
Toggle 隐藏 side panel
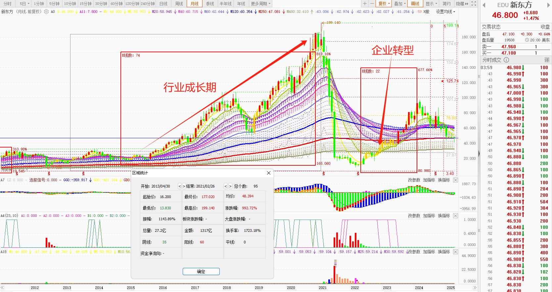point(462,4)
